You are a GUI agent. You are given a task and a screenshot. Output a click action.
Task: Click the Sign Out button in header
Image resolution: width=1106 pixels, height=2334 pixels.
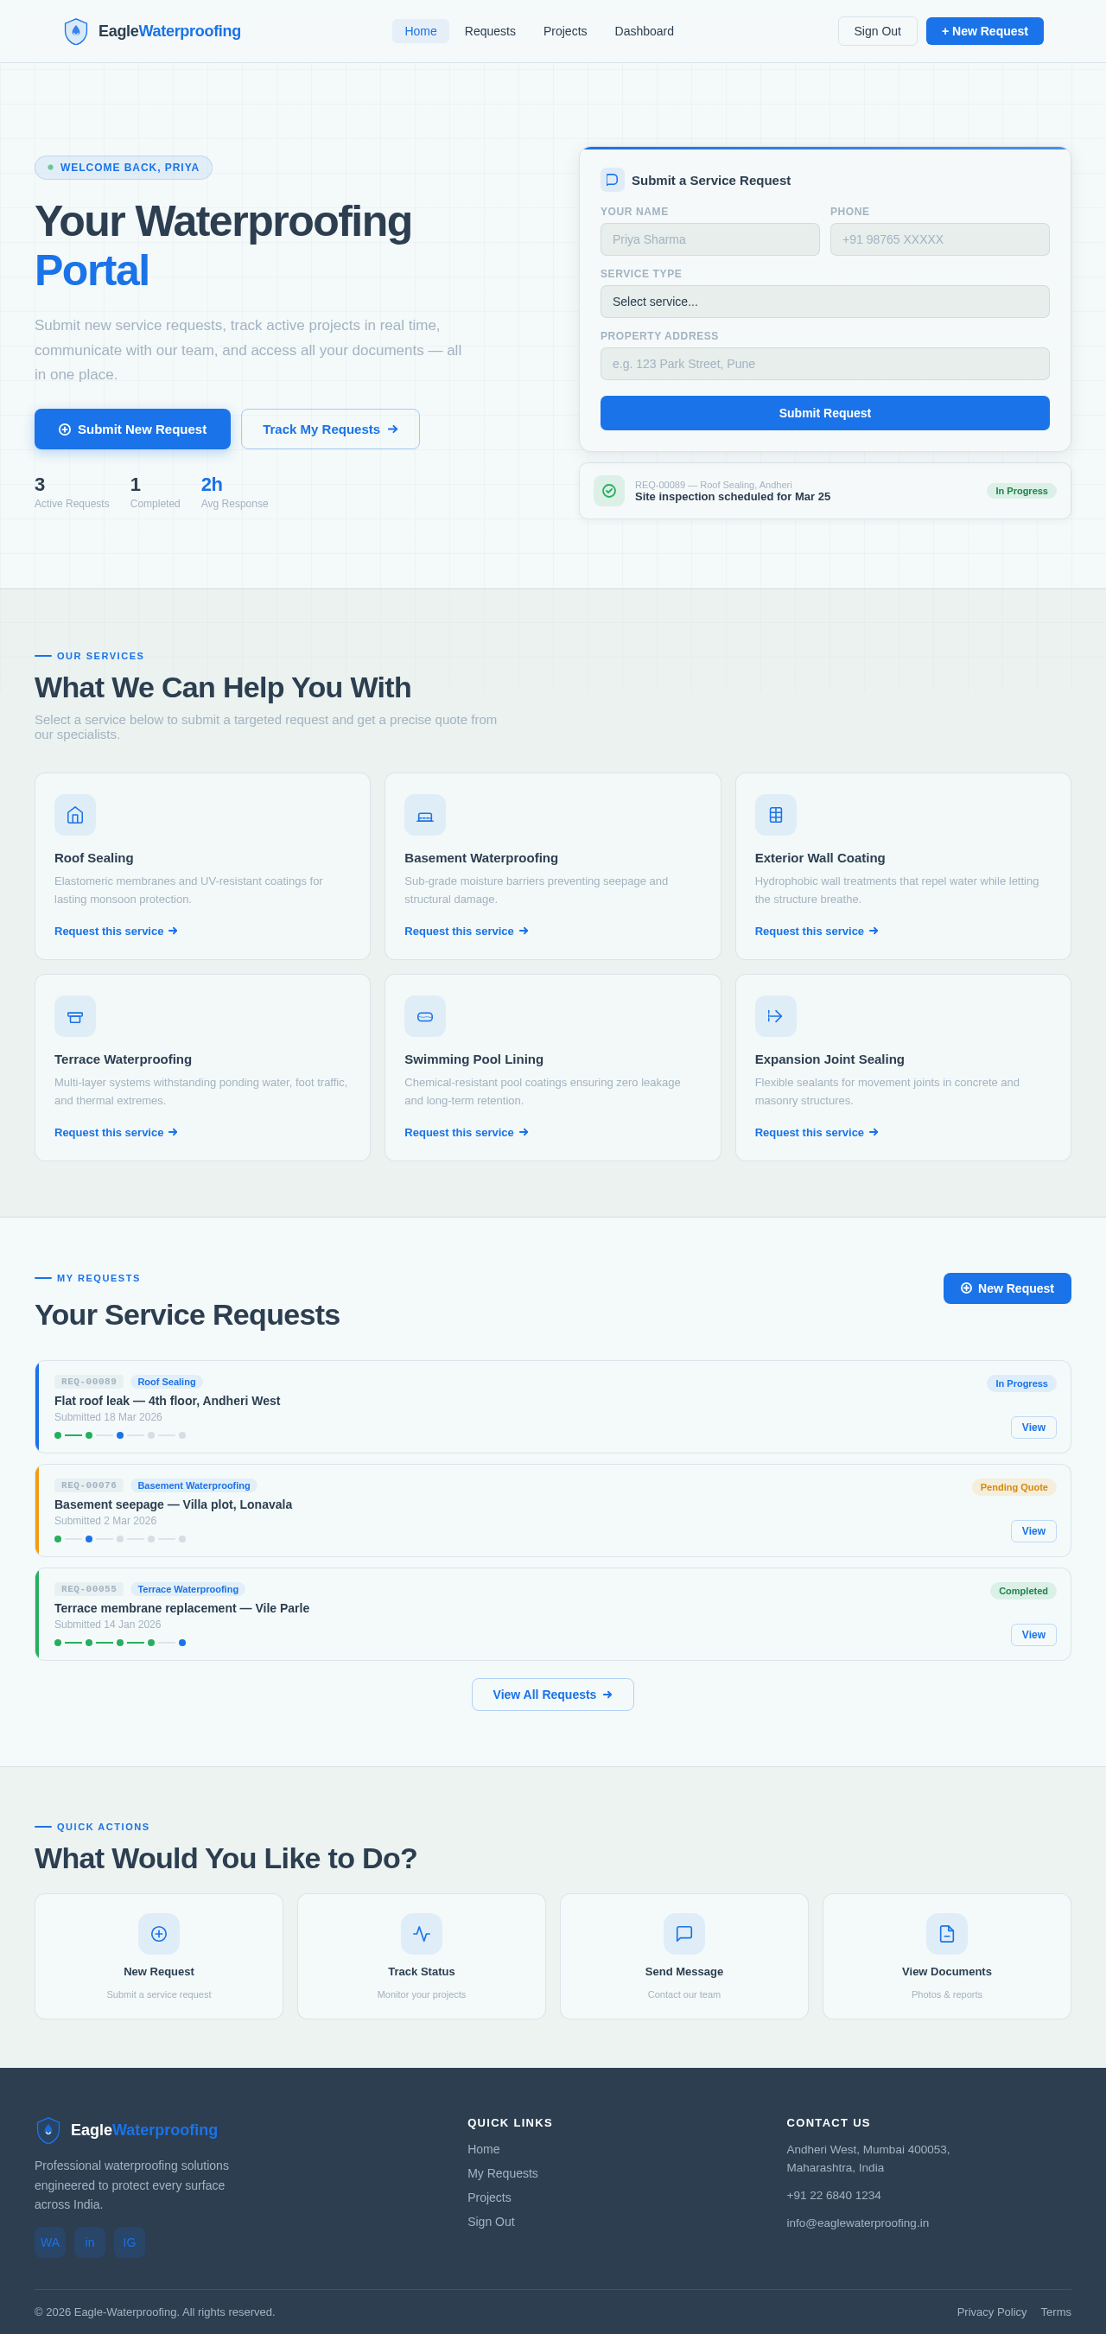pyautogui.click(x=877, y=32)
